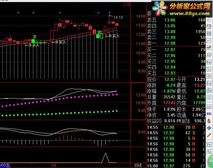Select the candlestick chart icon

[x=209, y=48]
